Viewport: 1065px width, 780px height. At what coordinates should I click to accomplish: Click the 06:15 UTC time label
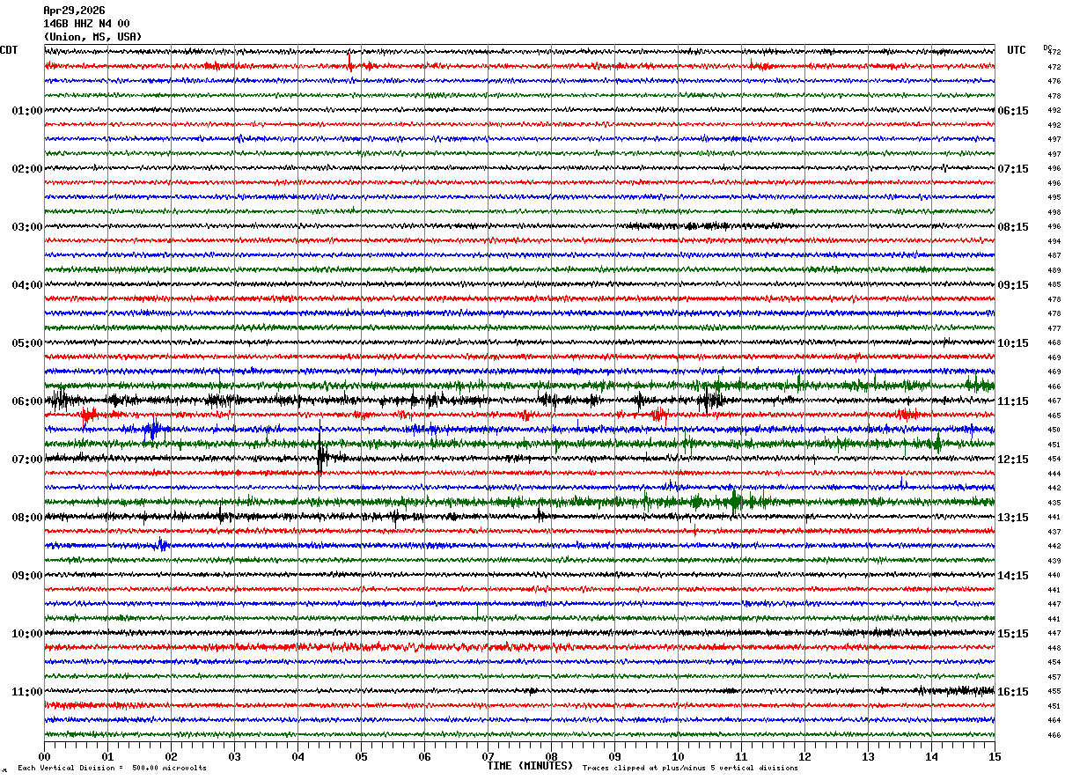pyautogui.click(x=1013, y=111)
